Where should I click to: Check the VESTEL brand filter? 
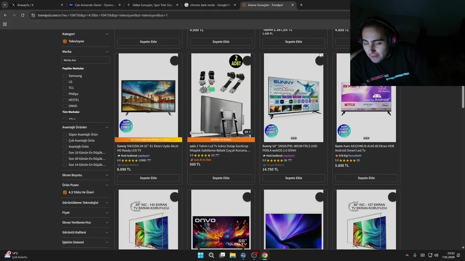[65, 100]
